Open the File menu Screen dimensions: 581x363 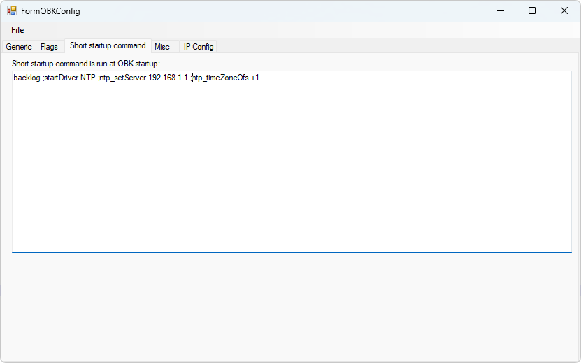coord(17,30)
